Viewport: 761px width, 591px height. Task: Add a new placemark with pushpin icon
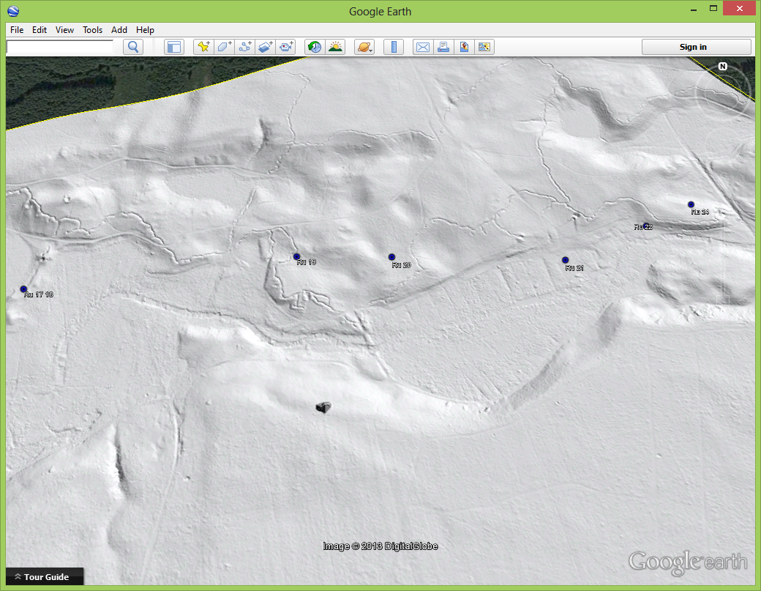(x=203, y=47)
